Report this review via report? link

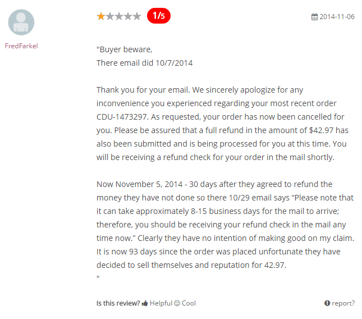(x=343, y=303)
